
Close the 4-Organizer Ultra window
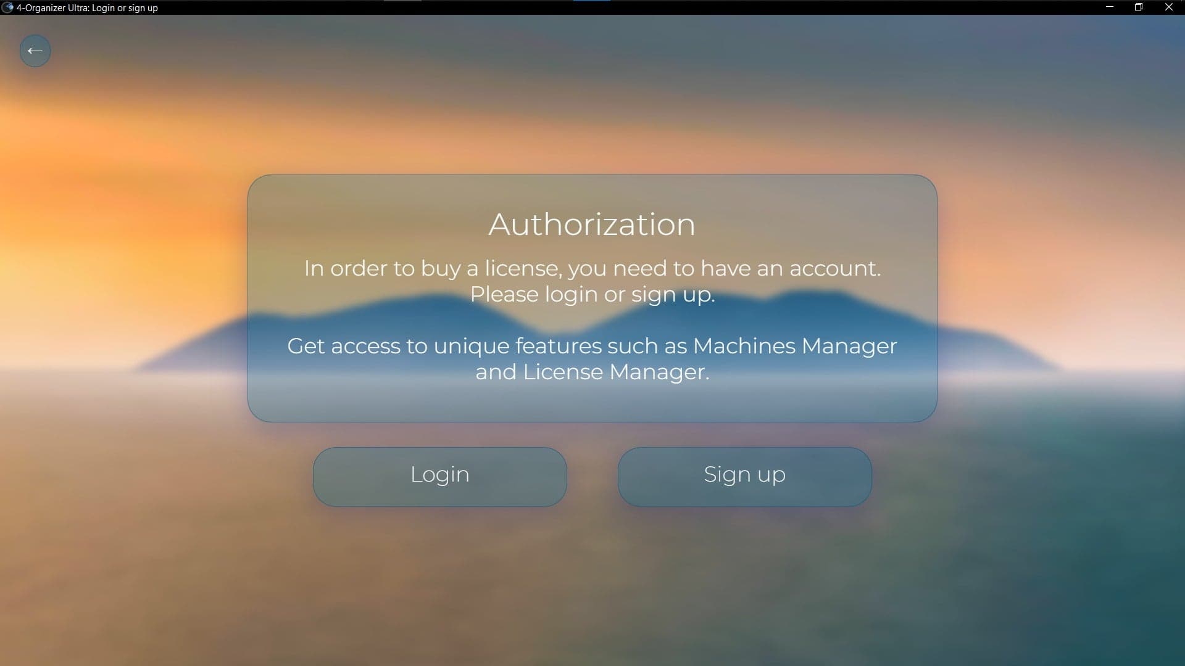point(1169,7)
